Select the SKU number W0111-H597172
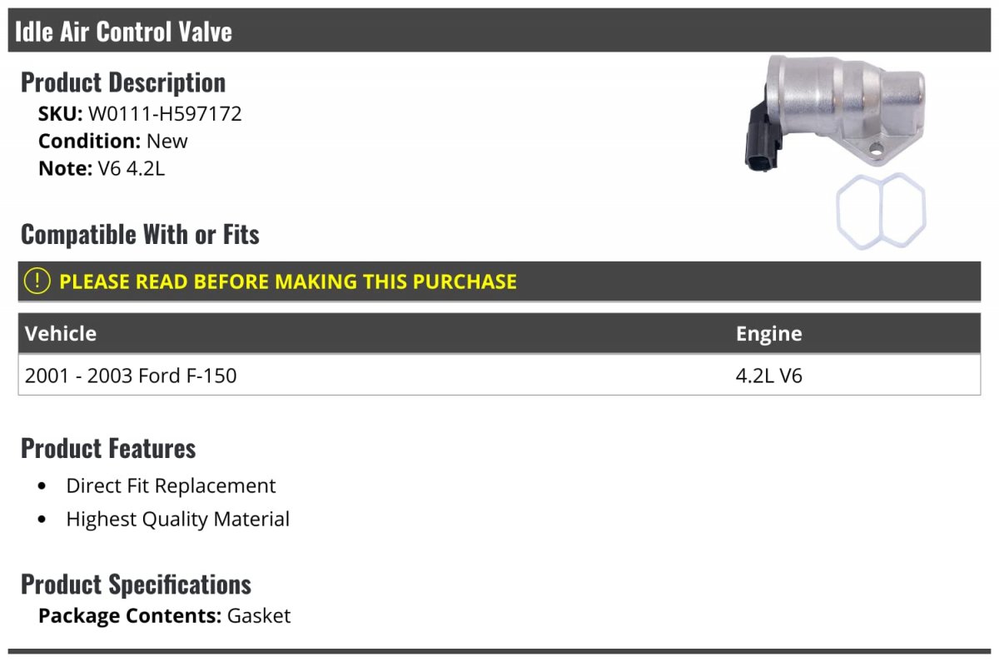The width and height of the screenshot is (999, 662). click(x=165, y=114)
